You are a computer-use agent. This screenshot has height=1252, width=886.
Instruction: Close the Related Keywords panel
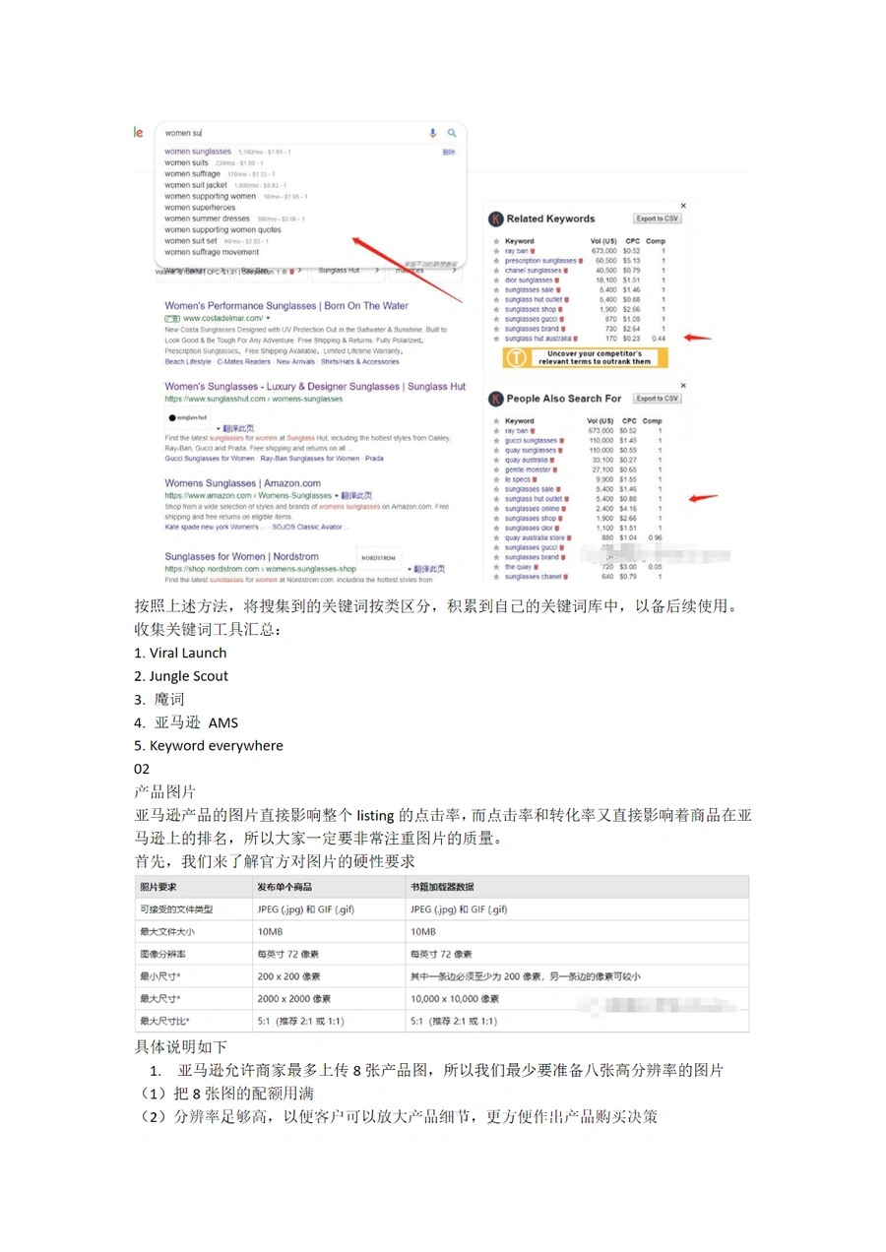[x=683, y=206]
